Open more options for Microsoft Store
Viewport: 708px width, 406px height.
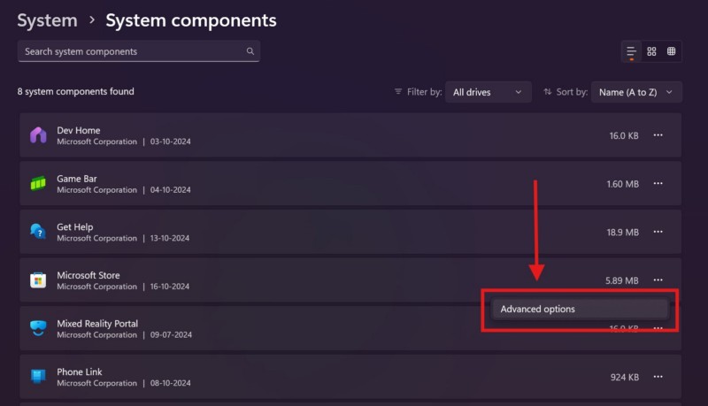[x=658, y=280]
